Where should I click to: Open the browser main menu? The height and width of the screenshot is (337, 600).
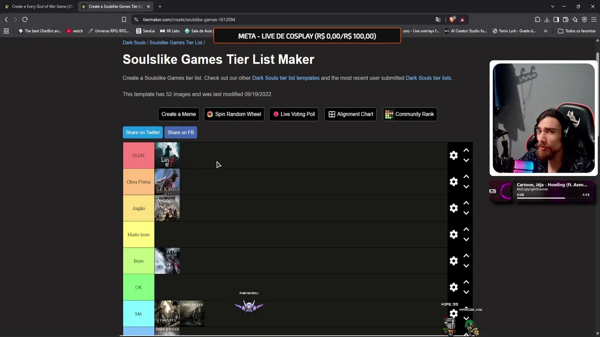point(593,20)
